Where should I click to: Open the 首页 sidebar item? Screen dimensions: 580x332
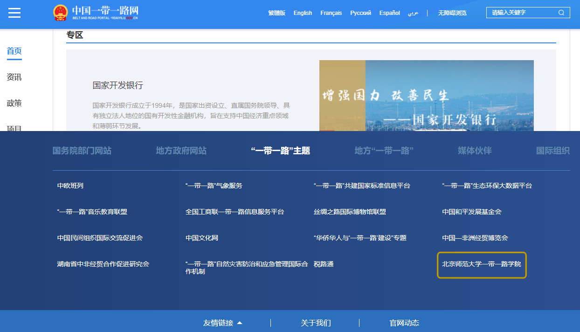[14, 51]
